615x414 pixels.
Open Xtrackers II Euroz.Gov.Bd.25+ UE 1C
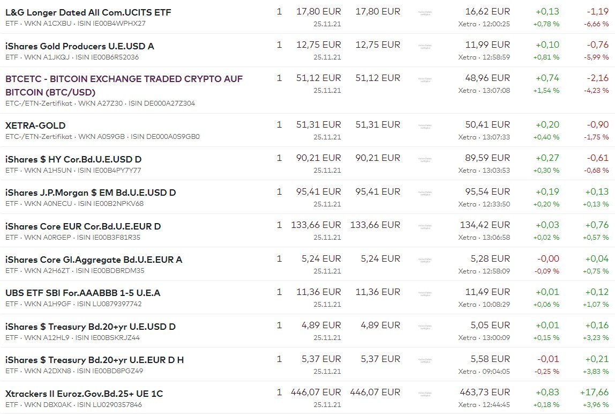coord(84,394)
